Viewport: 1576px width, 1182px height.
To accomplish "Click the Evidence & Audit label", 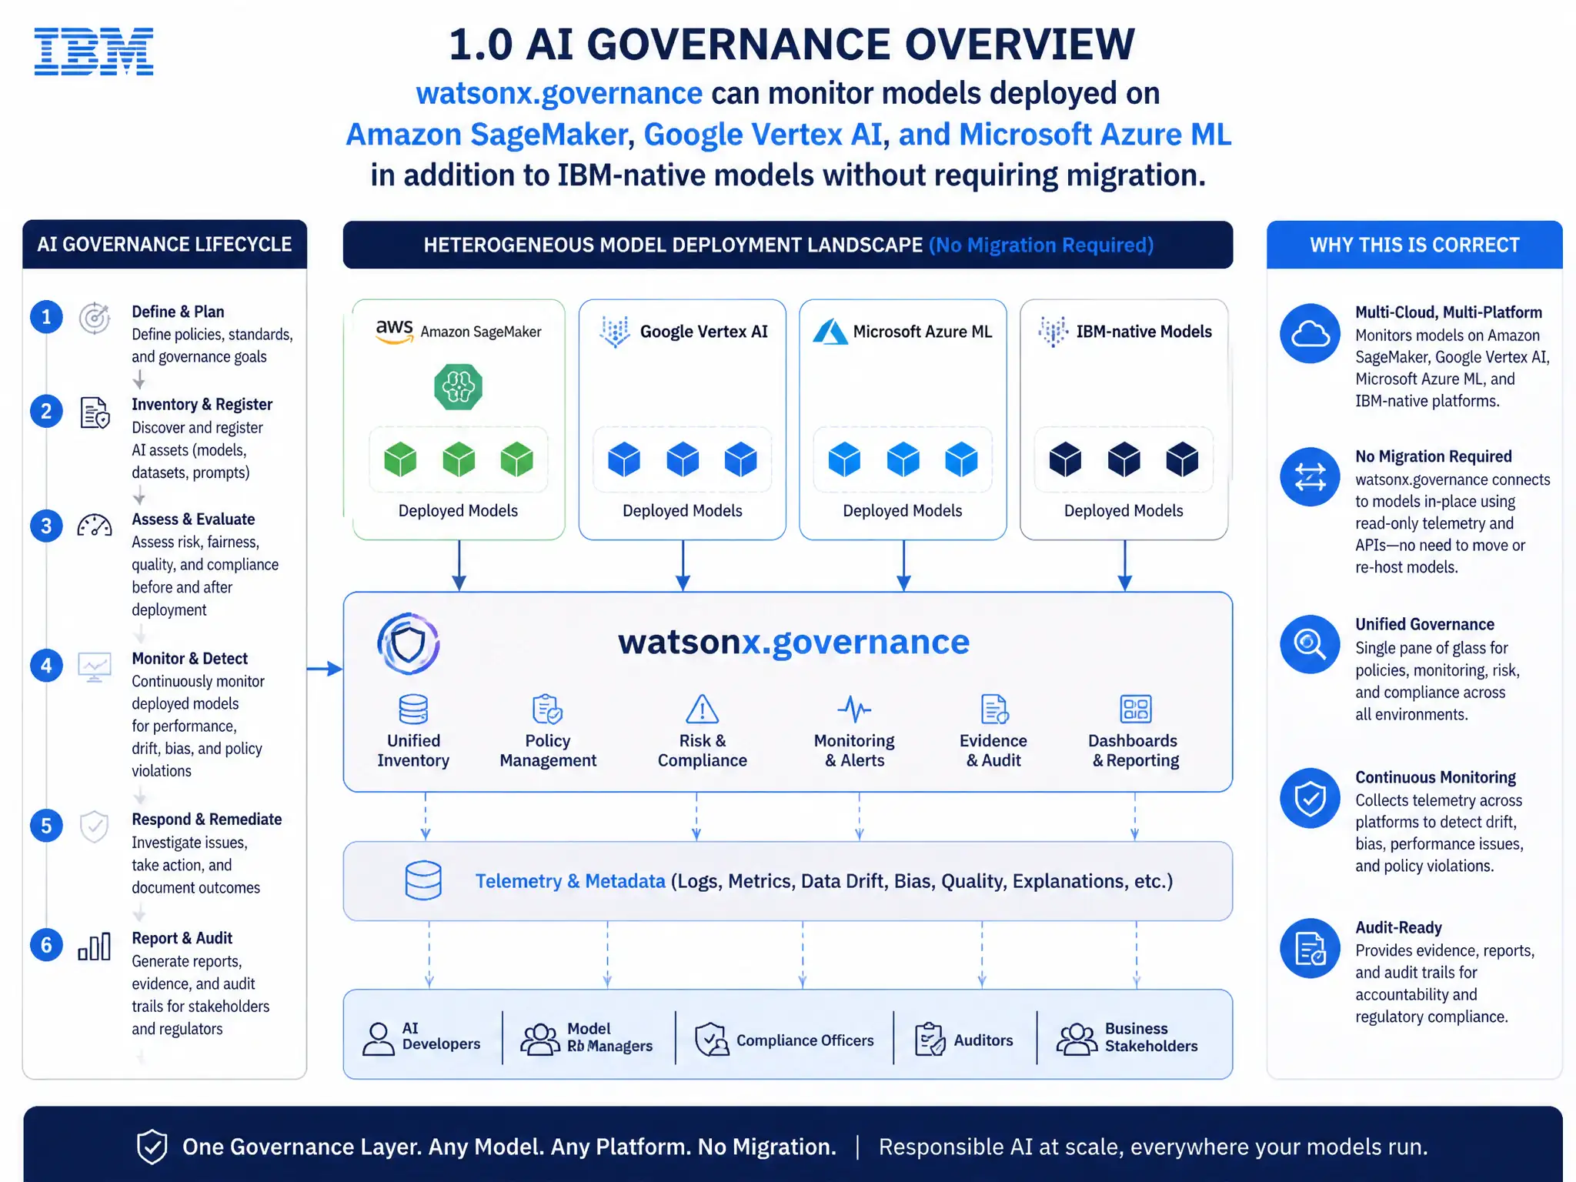I will point(993,750).
